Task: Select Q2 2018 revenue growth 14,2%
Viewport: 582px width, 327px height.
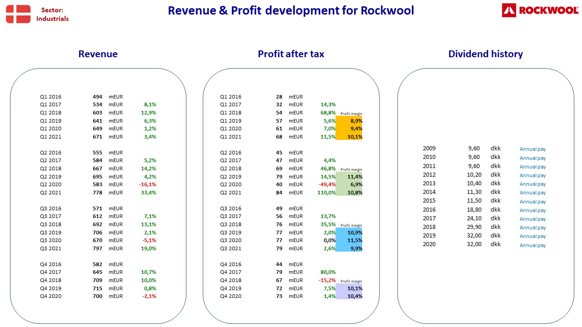Action: [x=149, y=168]
